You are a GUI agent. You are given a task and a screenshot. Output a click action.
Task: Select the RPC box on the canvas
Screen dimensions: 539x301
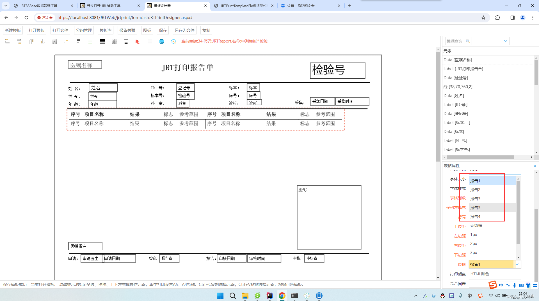[x=329, y=217]
